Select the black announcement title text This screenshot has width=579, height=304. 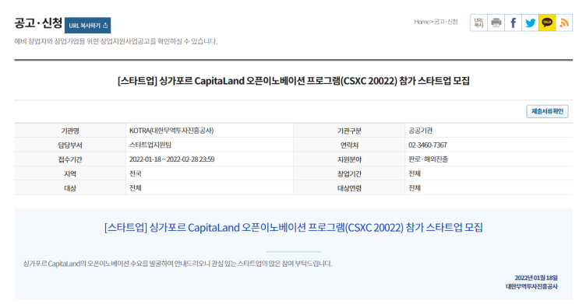[293, 81]
